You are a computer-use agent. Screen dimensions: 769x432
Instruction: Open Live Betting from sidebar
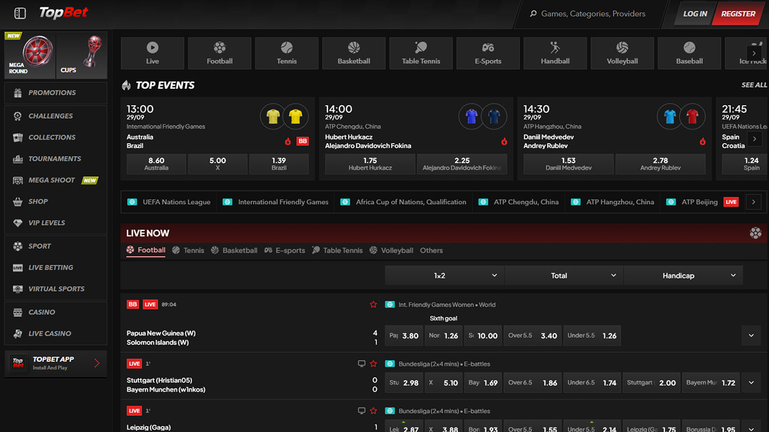coord(56,268)
